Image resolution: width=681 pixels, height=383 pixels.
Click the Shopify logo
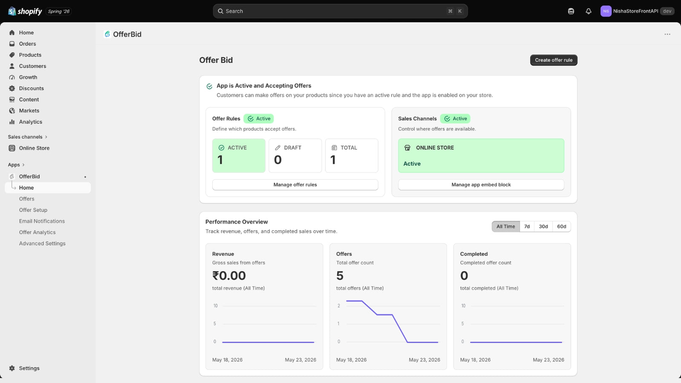(x=25, y=11)
